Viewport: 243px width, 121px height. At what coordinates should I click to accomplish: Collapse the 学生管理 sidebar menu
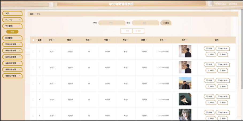[x=12, y=26]
